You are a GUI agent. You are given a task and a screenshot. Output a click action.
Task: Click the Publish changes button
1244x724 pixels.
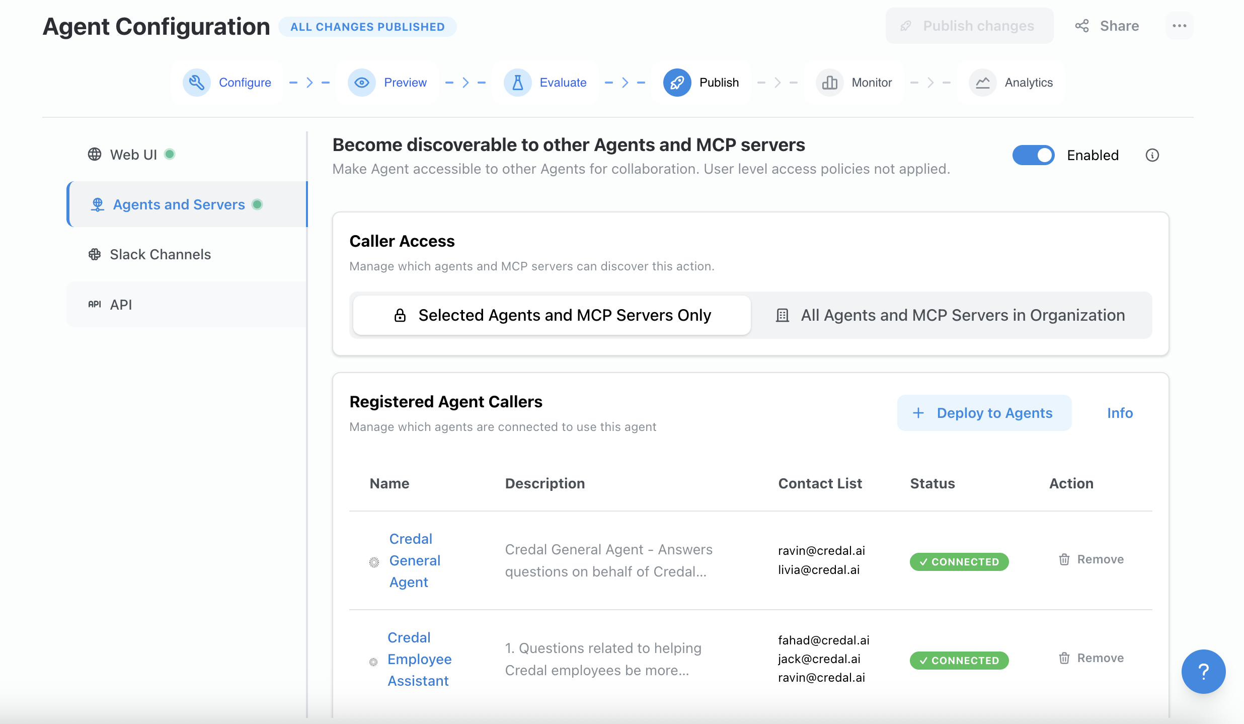tap(969, 26)
